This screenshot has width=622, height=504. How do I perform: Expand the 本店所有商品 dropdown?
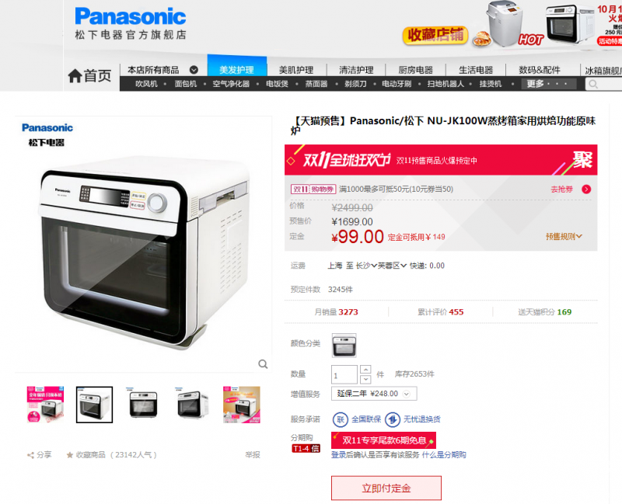click(x=194, y=70)
